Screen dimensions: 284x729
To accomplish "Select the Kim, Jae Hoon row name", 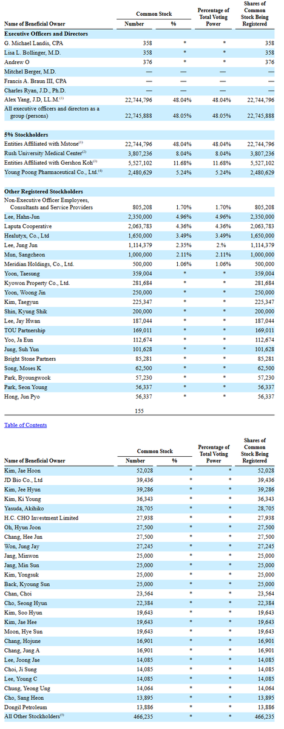I will (x=22, y=470).
